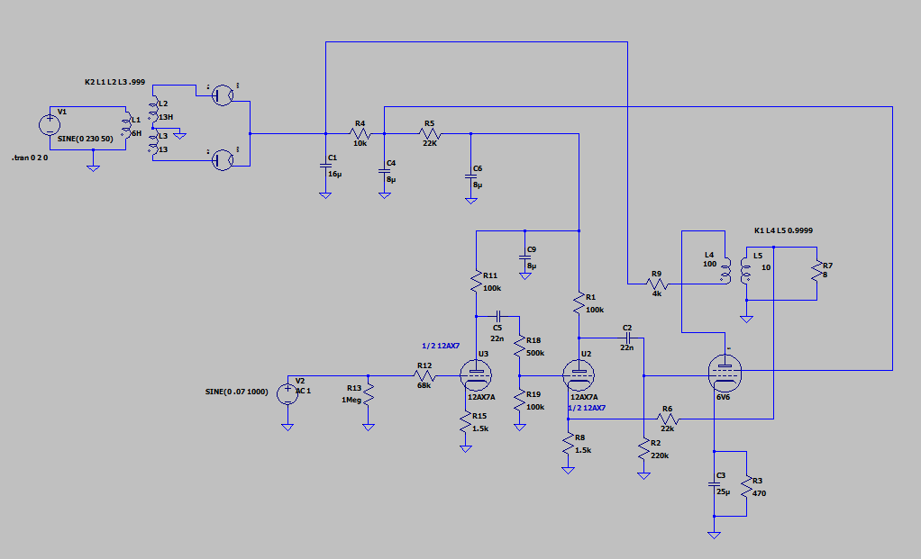Select the V2 signal source symbol
The image size is (921, 559).
click(x=287, y=392)
